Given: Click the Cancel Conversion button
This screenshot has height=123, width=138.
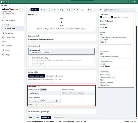Looking at the screenshot, I should click(58, 117).
